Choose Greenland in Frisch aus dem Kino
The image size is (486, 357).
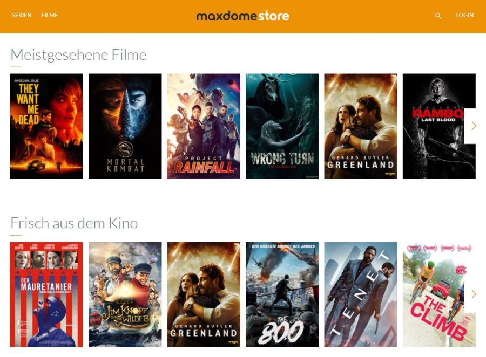[x=204, y=294]
